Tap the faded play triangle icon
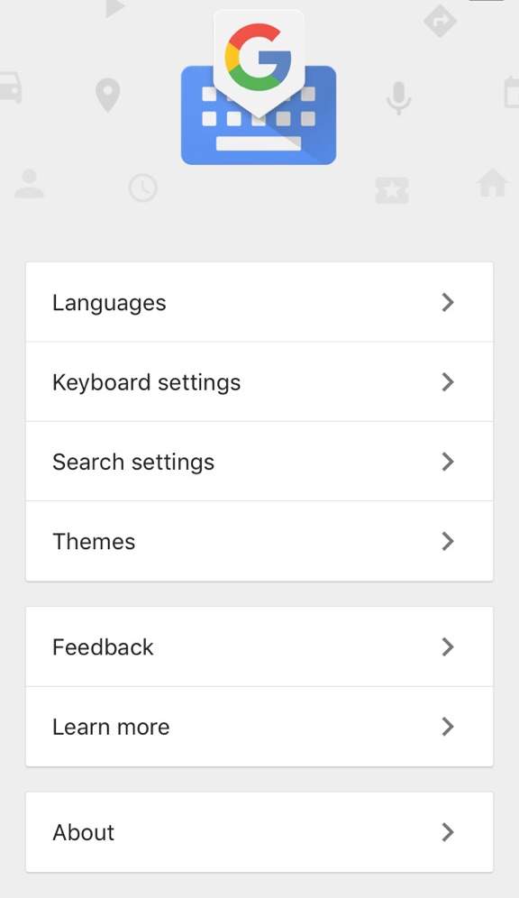519x898 pixels. (x=115, y=8)
